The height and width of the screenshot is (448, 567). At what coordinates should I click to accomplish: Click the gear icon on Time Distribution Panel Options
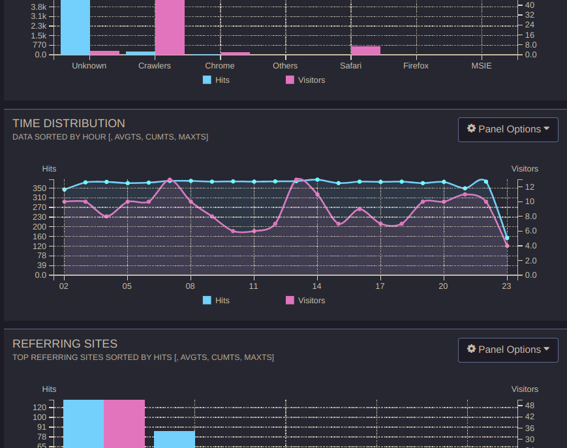coord(471,129)
